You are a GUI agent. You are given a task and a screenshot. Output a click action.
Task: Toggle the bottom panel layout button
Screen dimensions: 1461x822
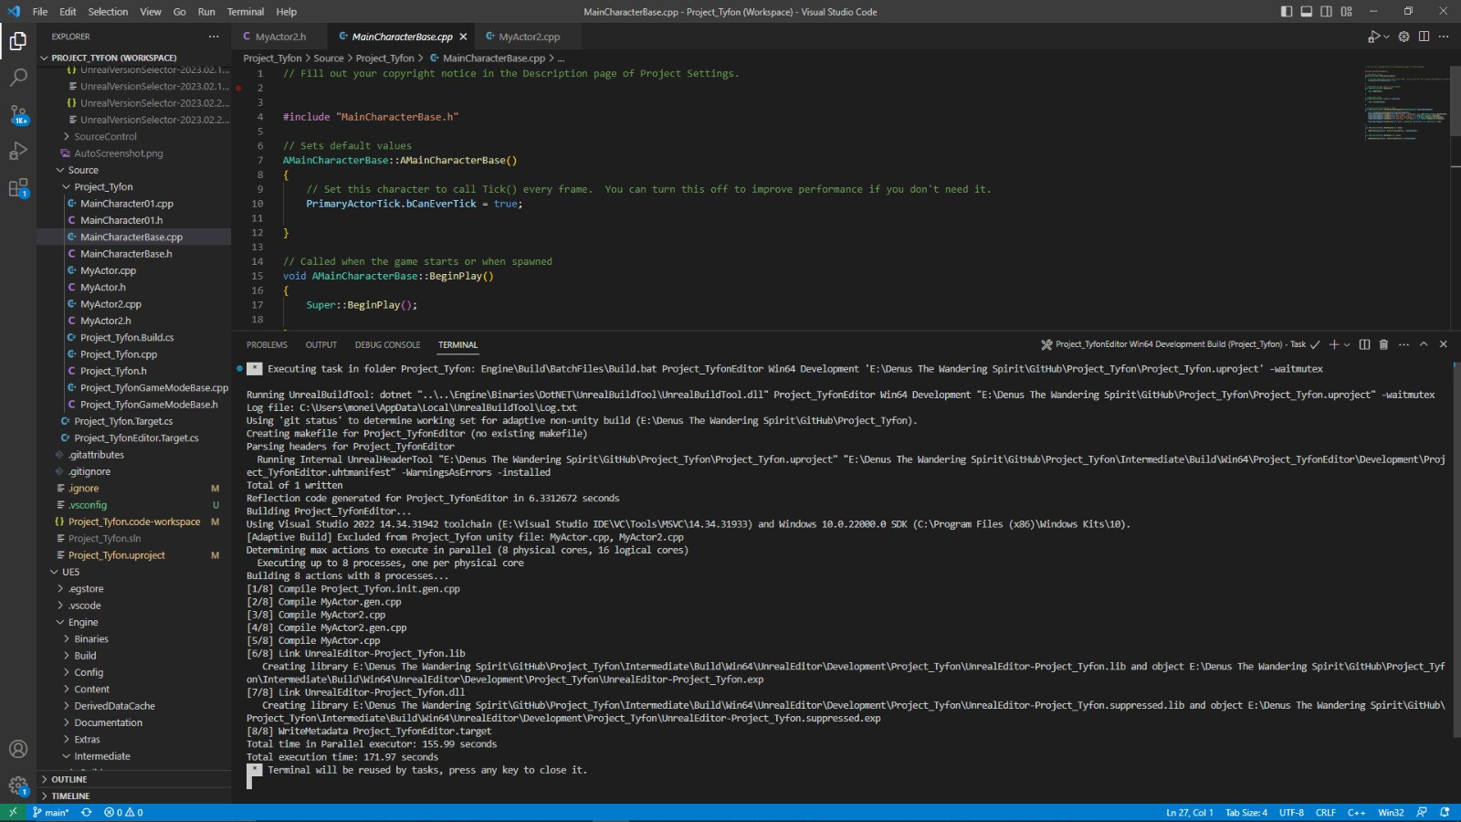[x=1307, y=12]
